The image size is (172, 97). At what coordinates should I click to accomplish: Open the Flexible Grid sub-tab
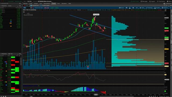[x=35, y=5]
